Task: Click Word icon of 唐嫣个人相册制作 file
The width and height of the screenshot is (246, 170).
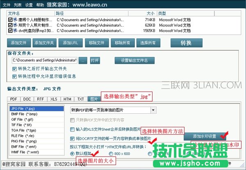Action: (15, 19)
